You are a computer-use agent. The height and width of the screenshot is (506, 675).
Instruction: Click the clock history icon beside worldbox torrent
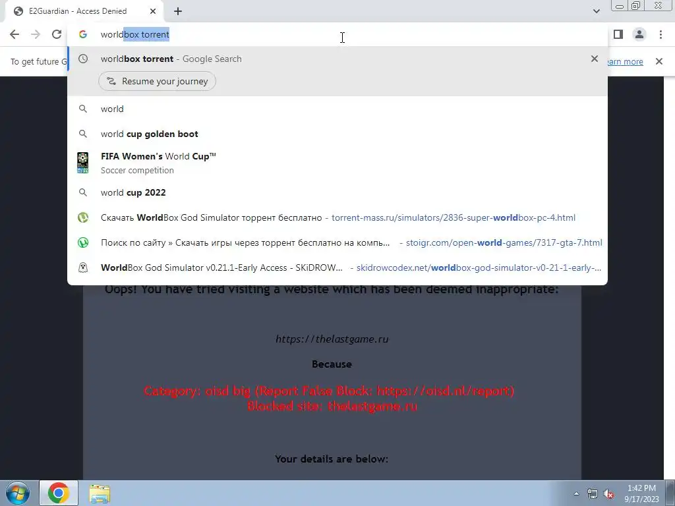(83, 59)
